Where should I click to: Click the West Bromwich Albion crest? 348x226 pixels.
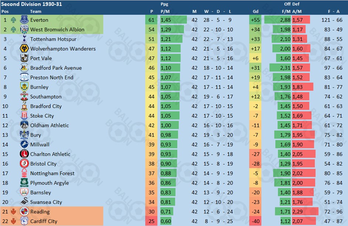pyautogui.click(x=24, y=29)
